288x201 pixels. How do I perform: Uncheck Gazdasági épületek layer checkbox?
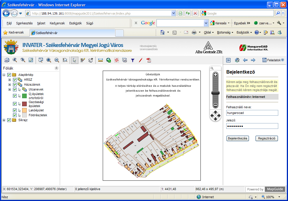[x=15, y=104]
